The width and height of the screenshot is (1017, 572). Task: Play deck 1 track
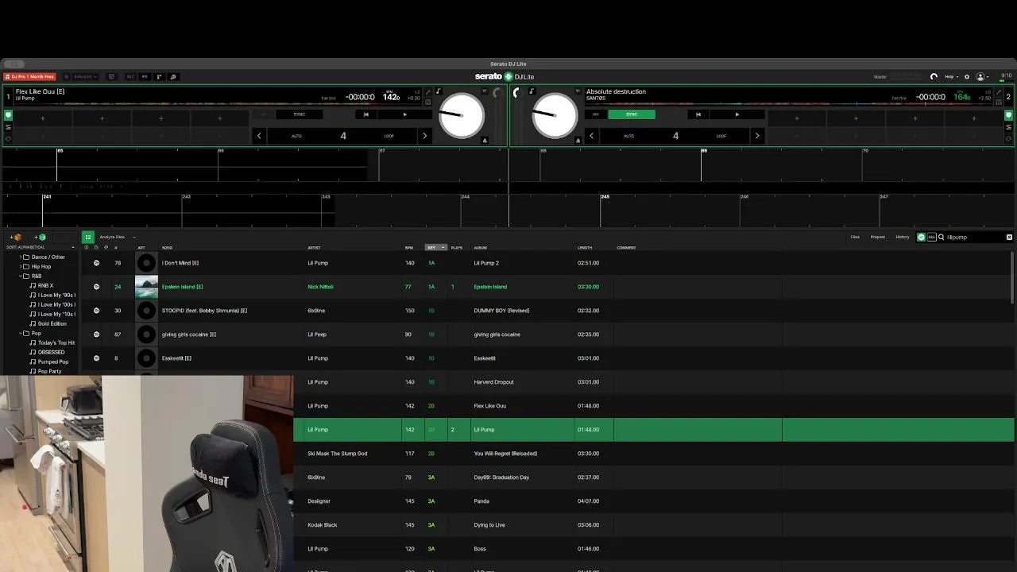404,114
